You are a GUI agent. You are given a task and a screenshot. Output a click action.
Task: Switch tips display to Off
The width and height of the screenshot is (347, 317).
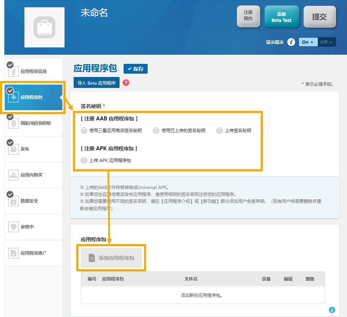[x=326, y=42]
